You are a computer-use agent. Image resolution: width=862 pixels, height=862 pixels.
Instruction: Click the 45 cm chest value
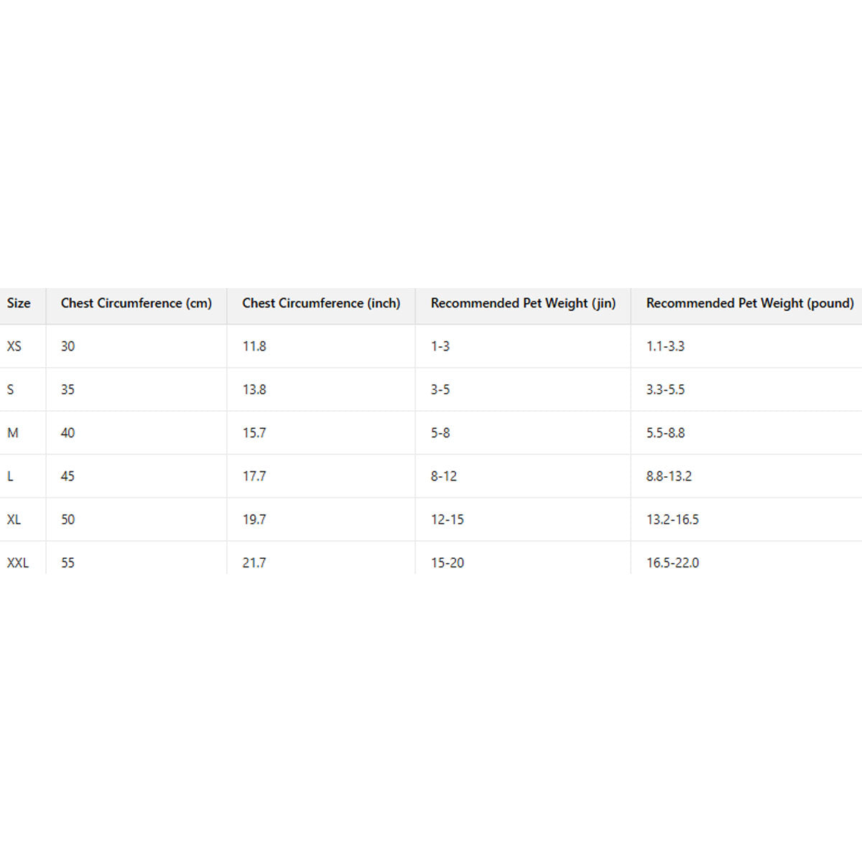68,476
